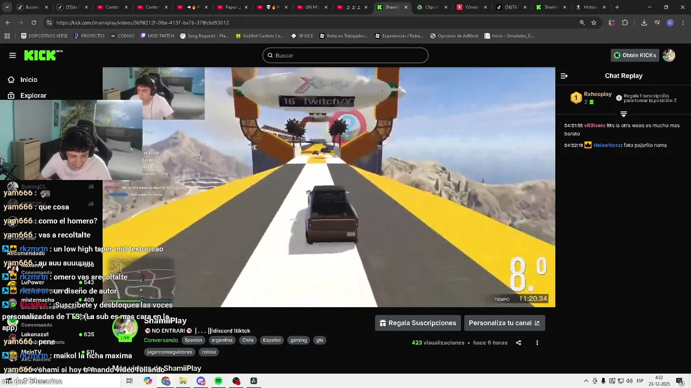Open SR KICK bookmark
The image size is (691, 388).
tap(302, 36)
